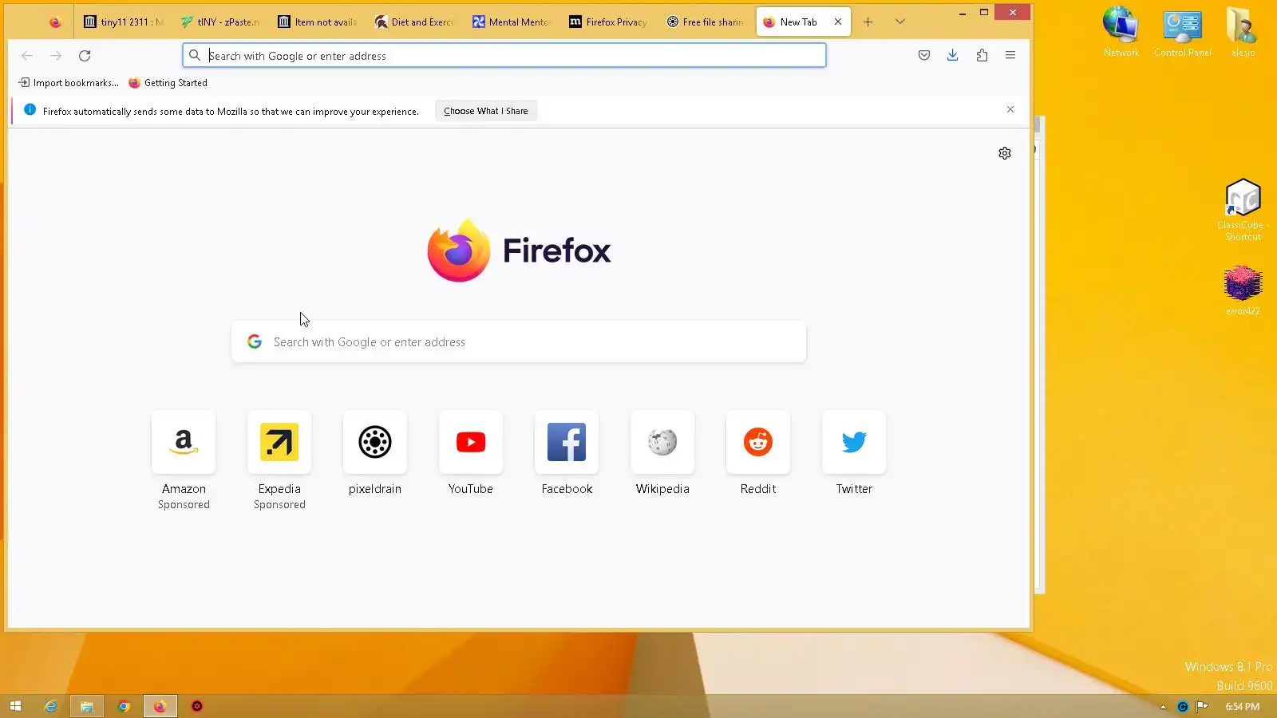Launch Google Chrome from the taskbar
The image size is (1277, 718).
[x=124, y=706]
